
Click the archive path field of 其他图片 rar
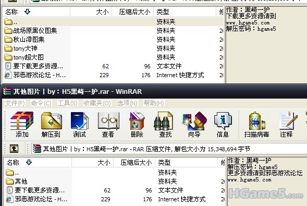click(169, 149)
